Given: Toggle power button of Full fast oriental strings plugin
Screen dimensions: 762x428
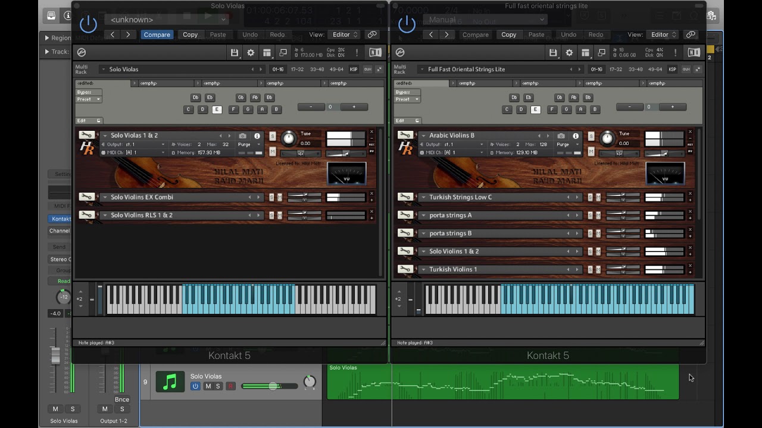Looking at the screenshot, I should point(407,24).
